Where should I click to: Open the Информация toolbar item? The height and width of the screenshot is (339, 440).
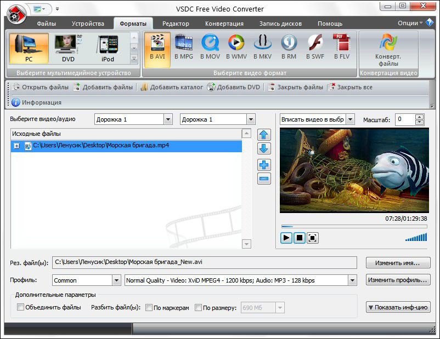[36, 102]
